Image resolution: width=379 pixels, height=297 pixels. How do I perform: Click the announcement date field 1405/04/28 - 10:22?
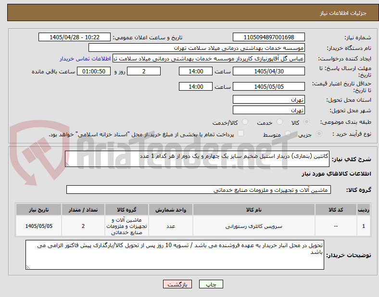(x=75, y=37)
